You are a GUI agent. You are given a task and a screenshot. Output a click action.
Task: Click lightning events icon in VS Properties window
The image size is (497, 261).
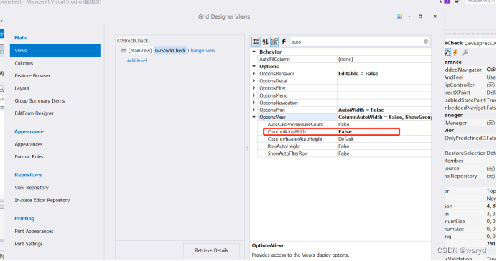point(455,53)
